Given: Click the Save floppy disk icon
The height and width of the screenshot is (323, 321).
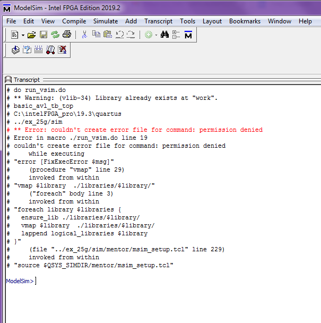Looking at the screenshot, I should point(44,35).
